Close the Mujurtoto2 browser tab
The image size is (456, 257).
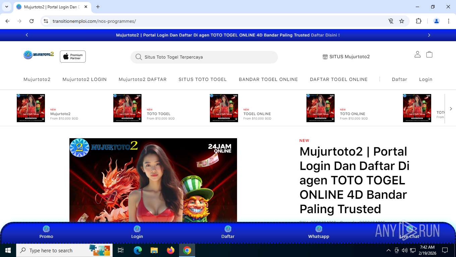86,7
